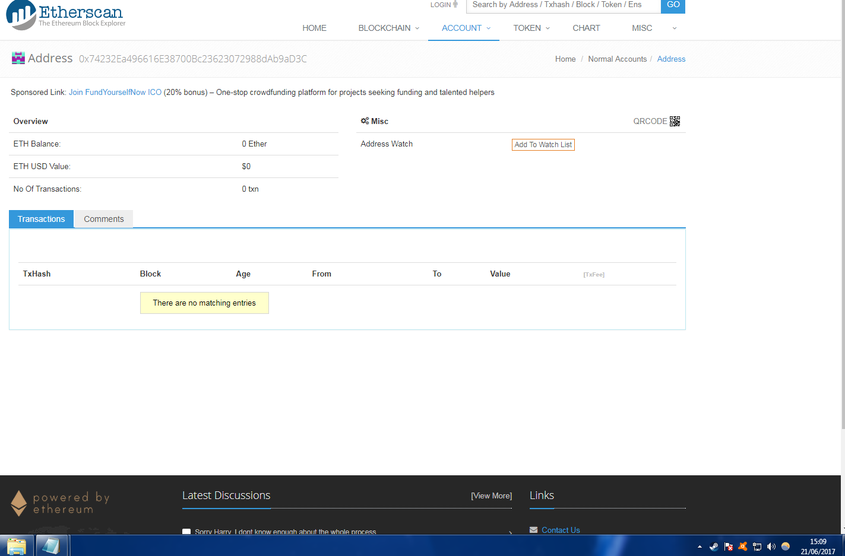Screen dimensions: 845x556
Task: Go to the HOME menu item
Action: click(314, 28)
